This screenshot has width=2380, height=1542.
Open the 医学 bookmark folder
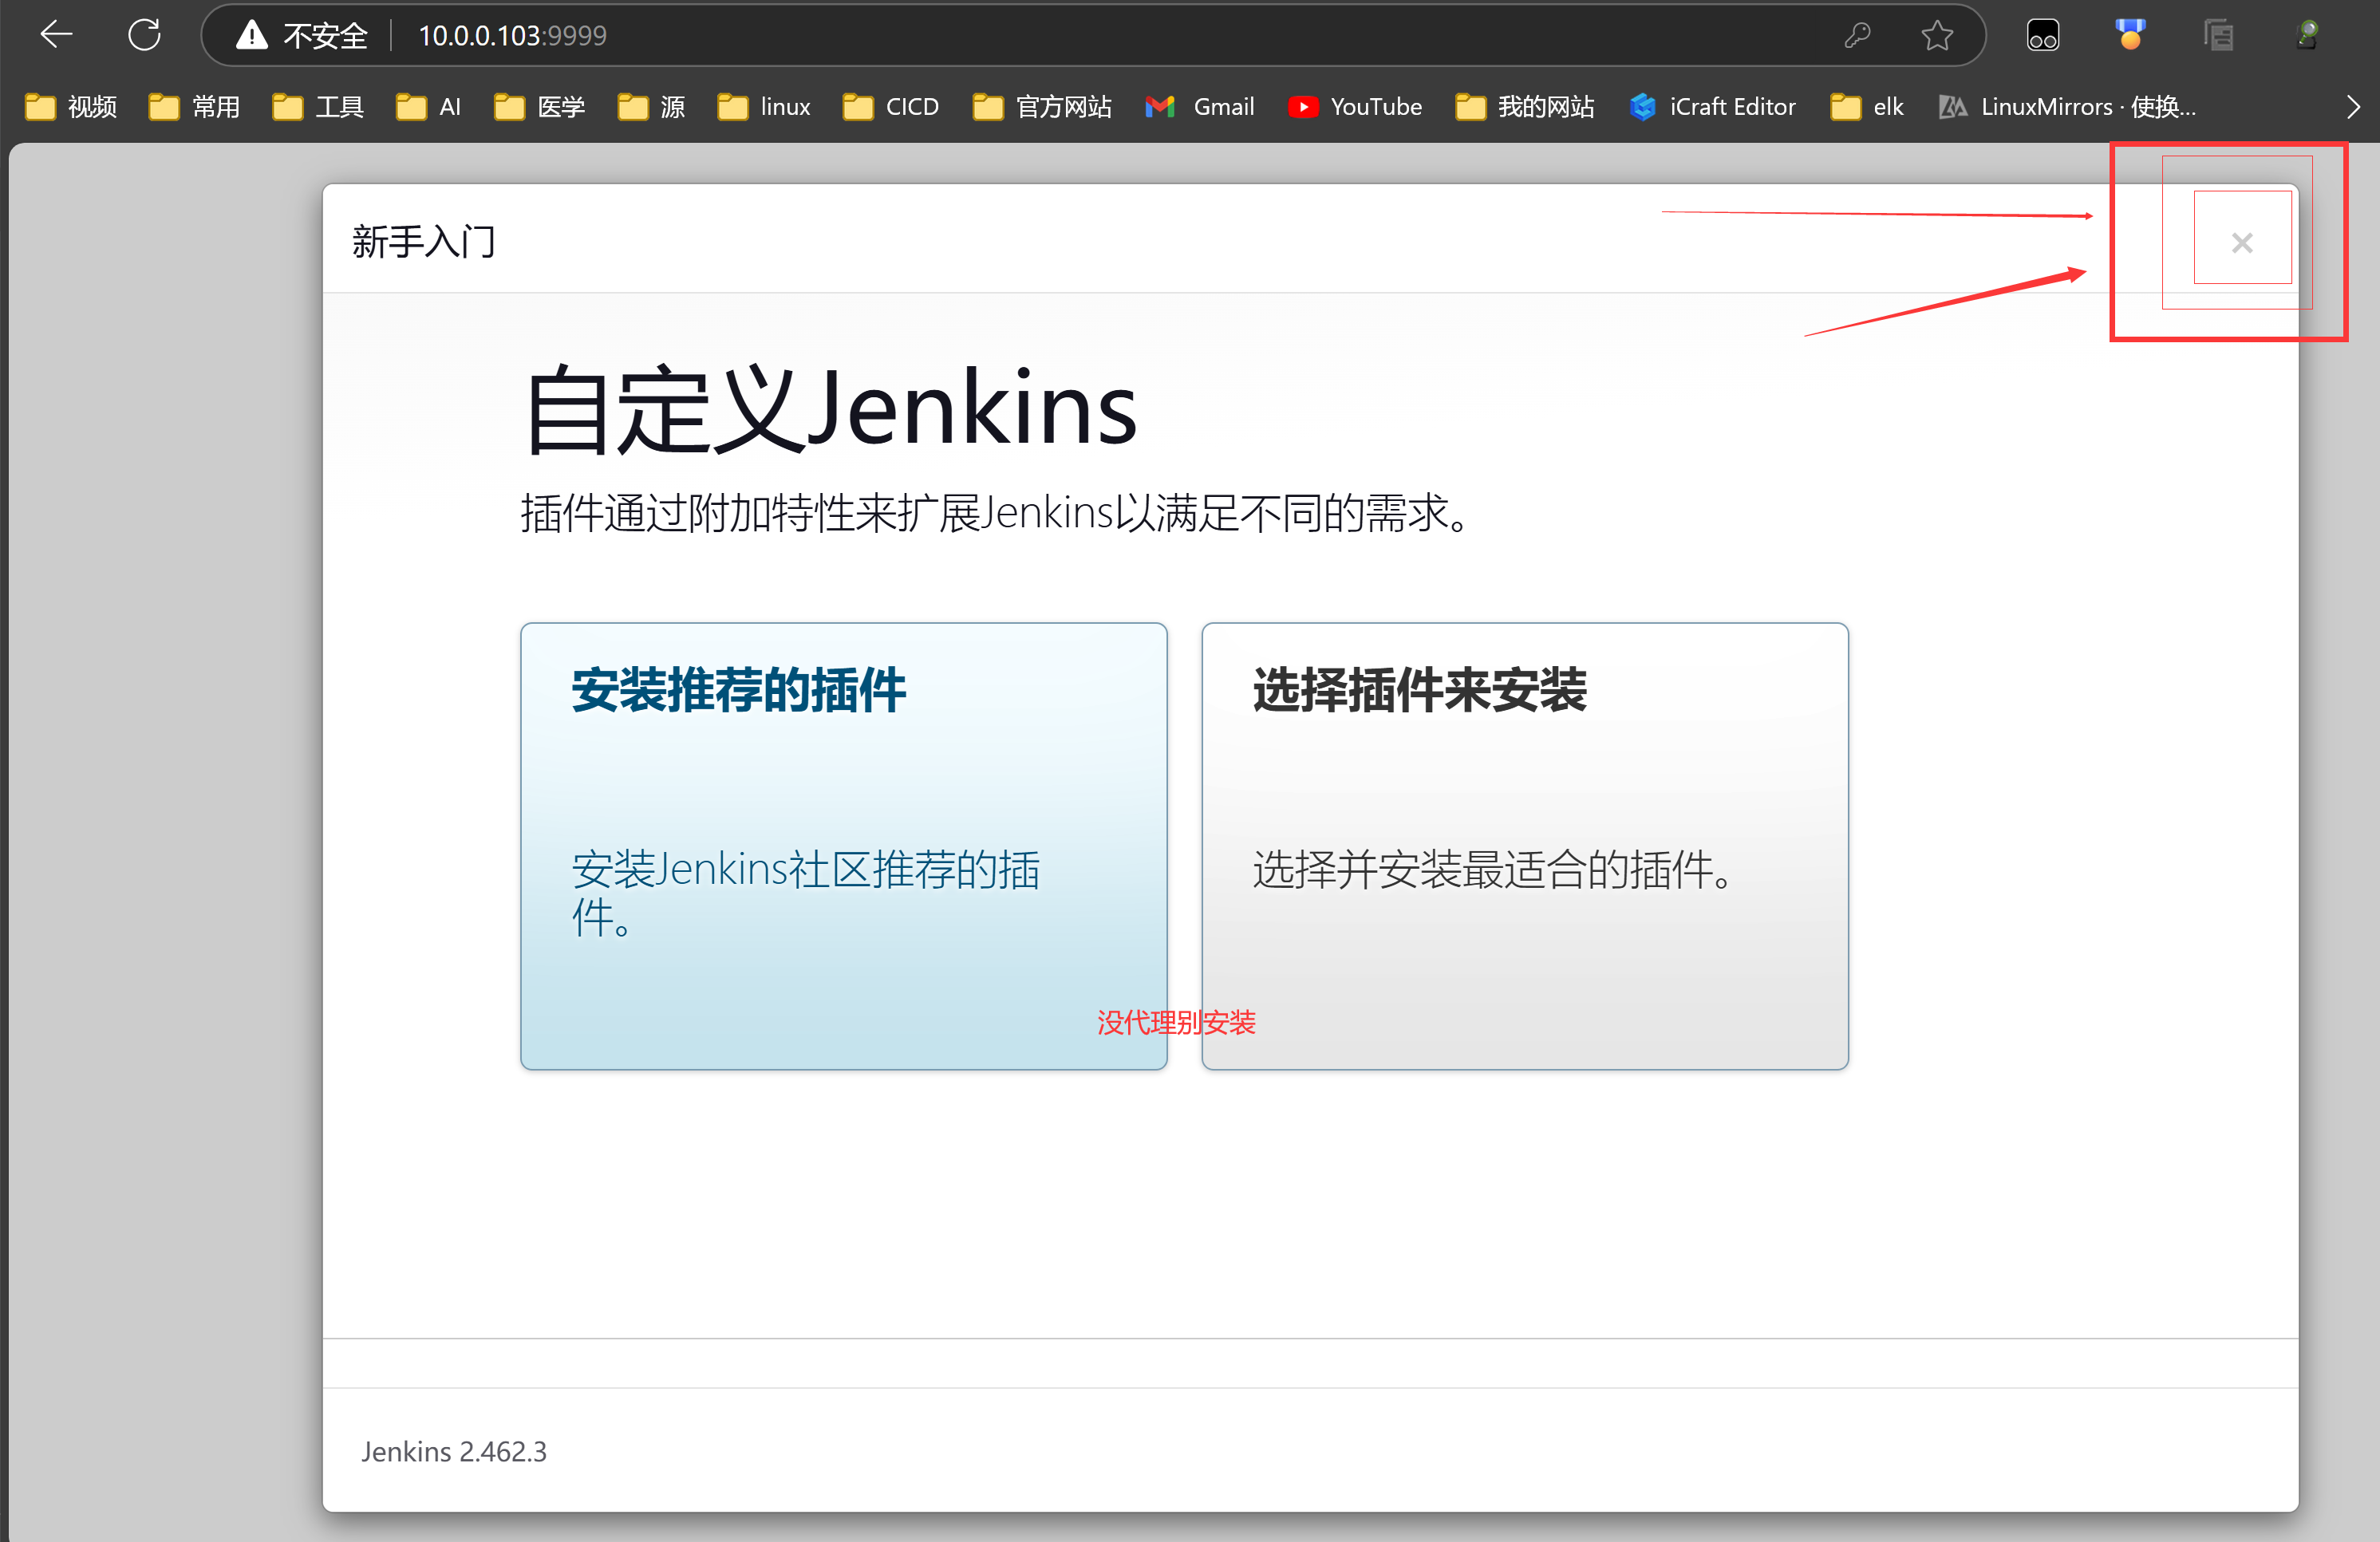pos(540,107)
